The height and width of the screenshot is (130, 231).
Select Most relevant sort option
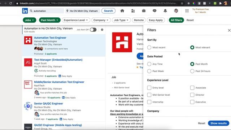tap(192, 47)
